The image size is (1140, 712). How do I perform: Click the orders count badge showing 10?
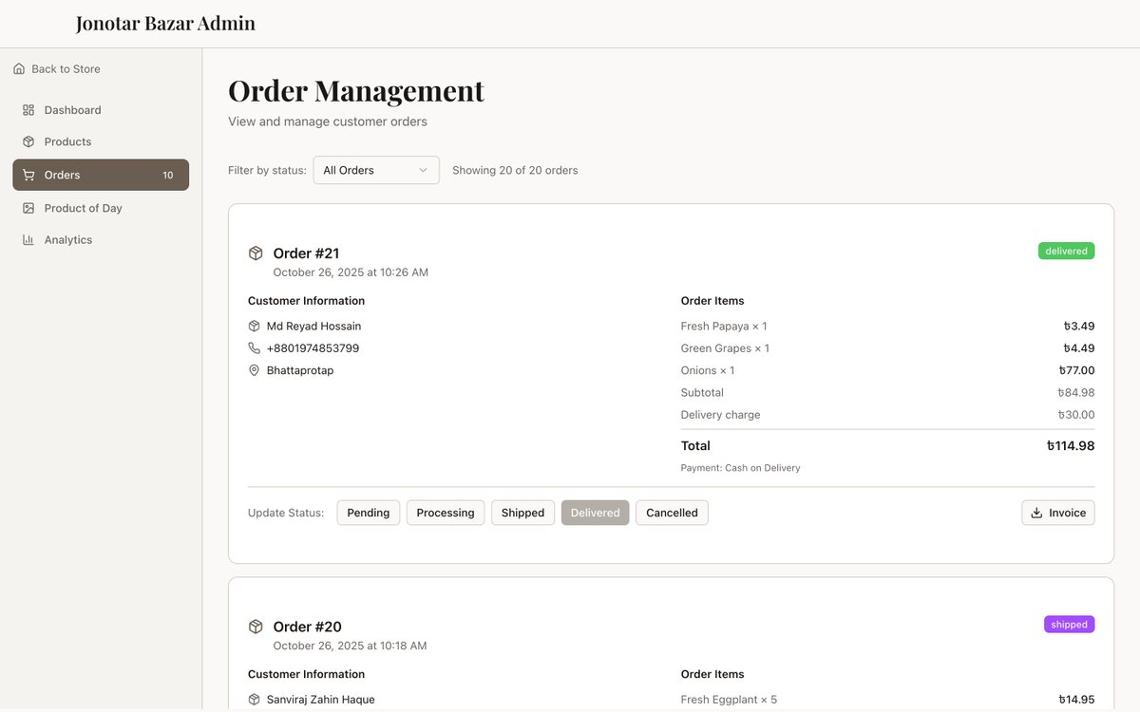point(168,176)
